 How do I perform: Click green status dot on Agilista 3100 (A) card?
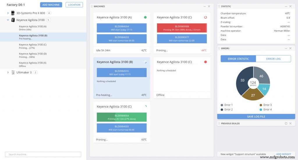pos(145,17)
